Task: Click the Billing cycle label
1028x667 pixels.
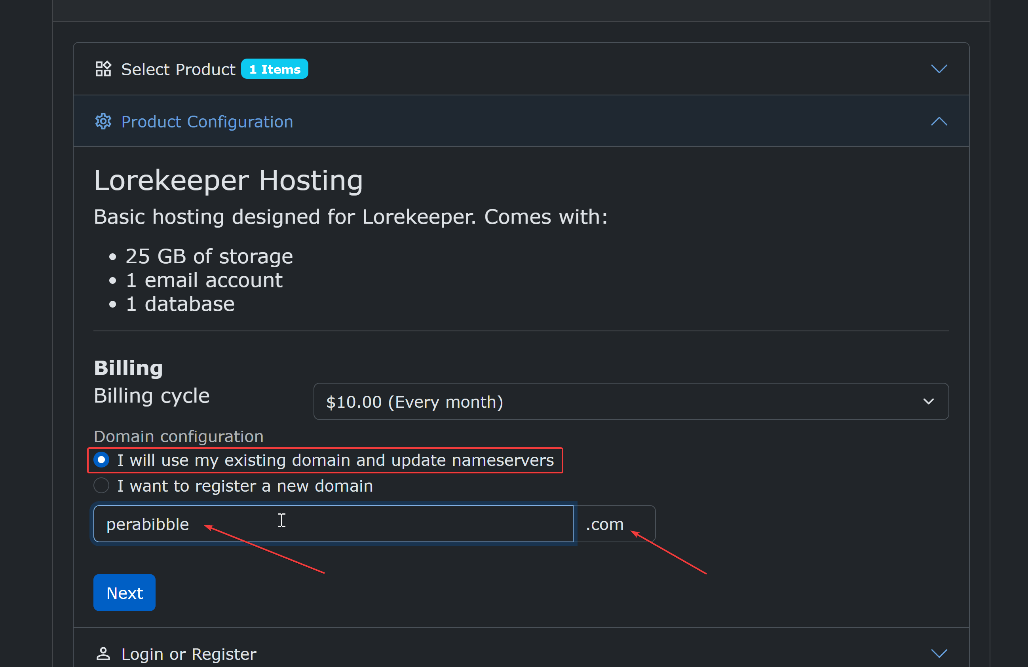Action: coord(152,396)
